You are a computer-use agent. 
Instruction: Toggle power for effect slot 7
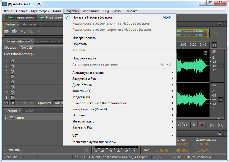pyautogui.click(x=12, y=92)
